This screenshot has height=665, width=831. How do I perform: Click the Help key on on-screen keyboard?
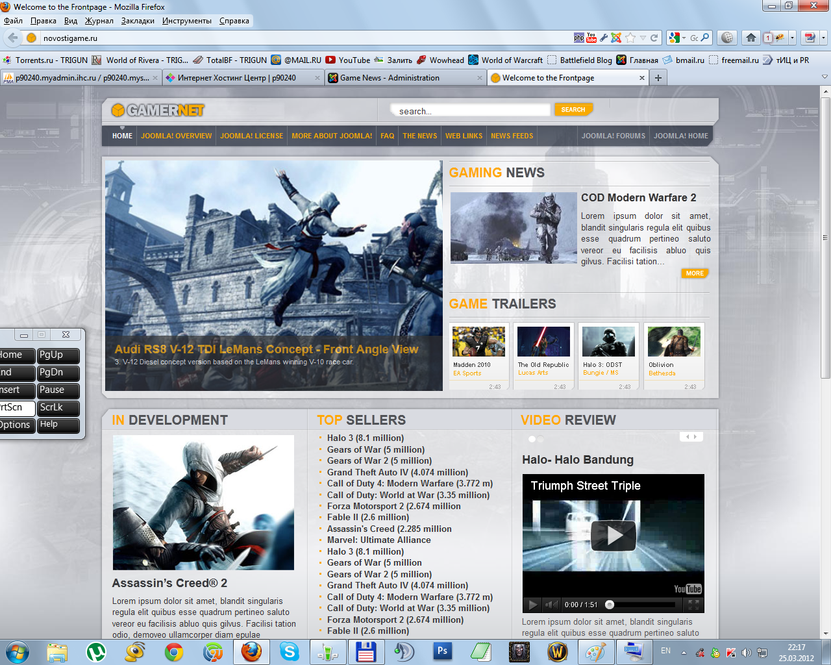pos(58,425)
